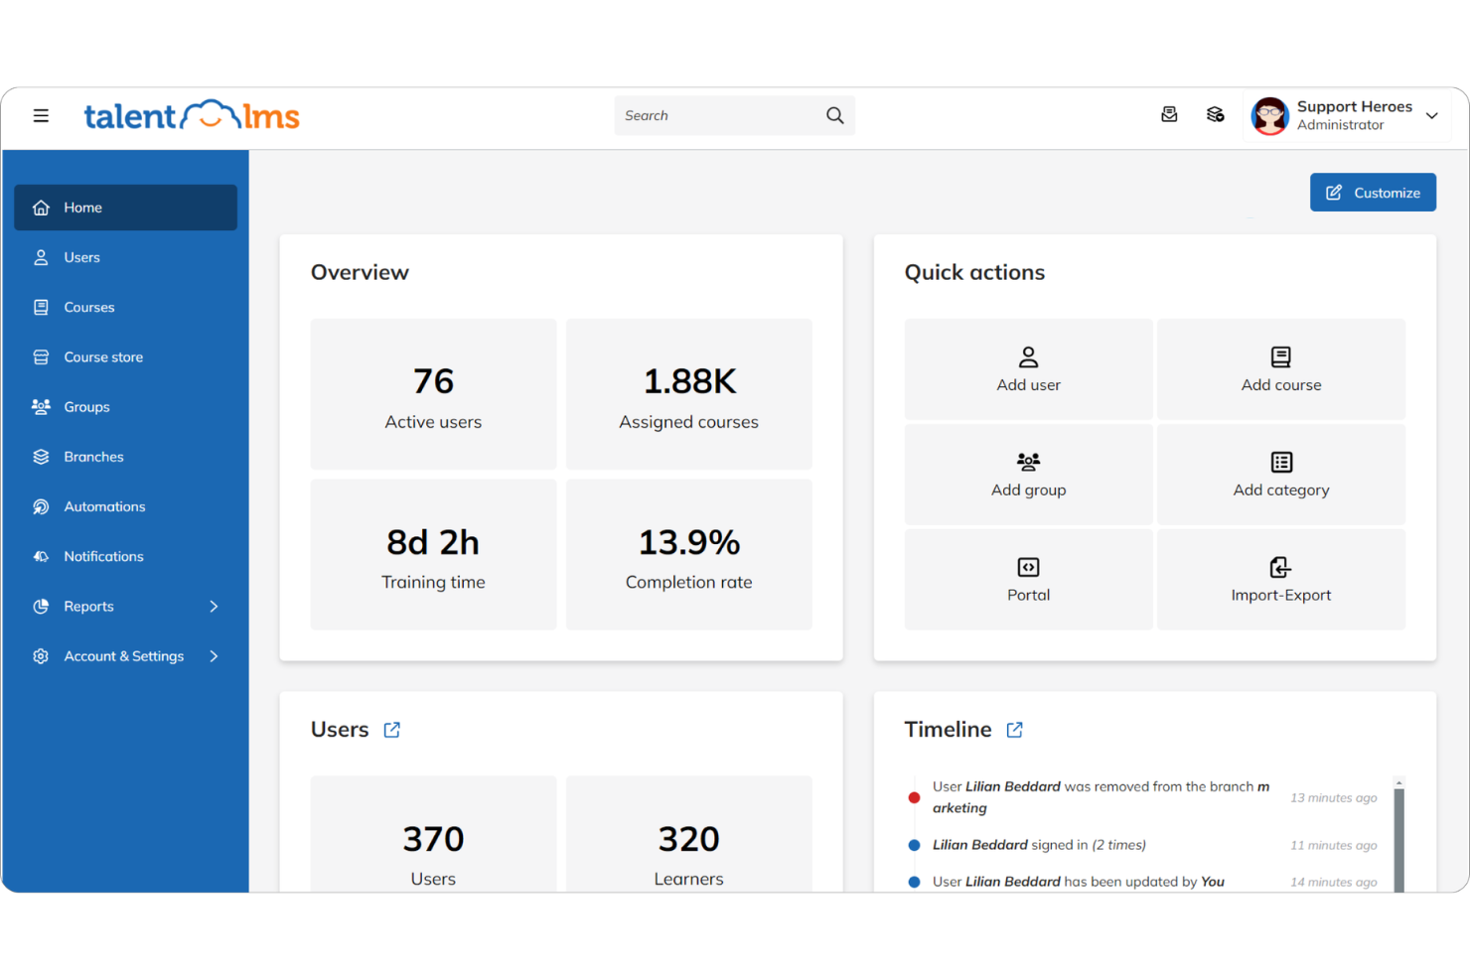Open the Automations section
The width and height of the screenshot is (1470, 980).
click(102, 506)
